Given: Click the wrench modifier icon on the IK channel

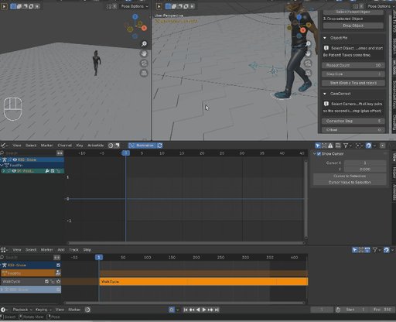Looking at the screenshot, I should coord(47,171).
